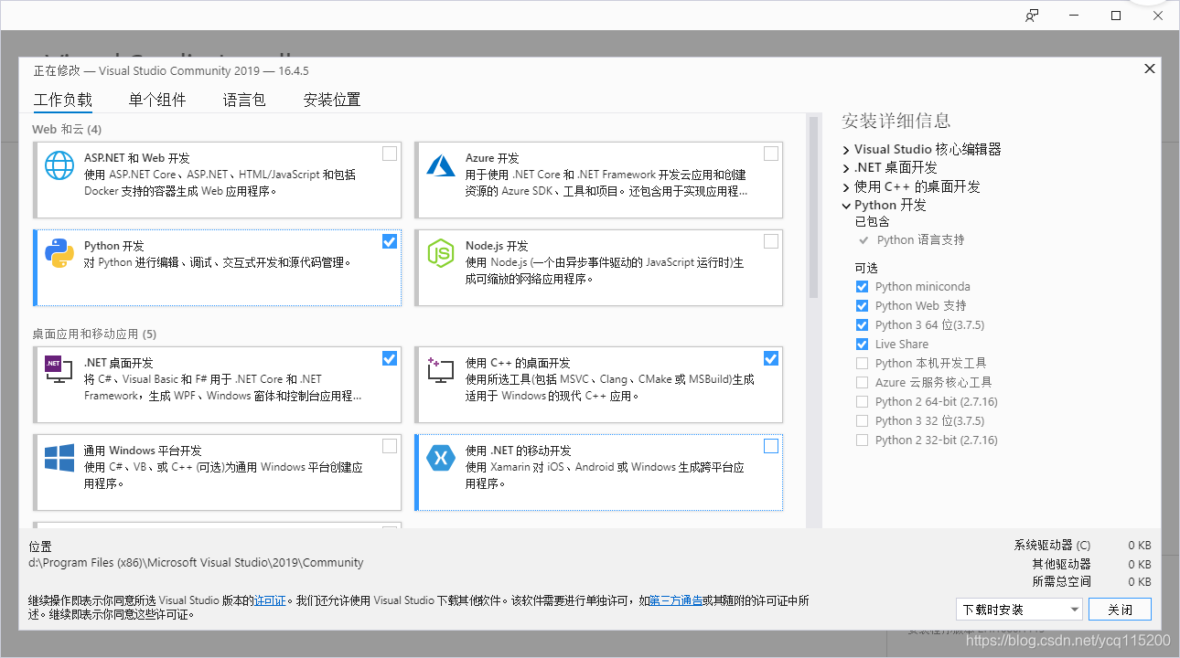
Task: Uncheck Python 3 64 位(3.7.5) option
Action: pyautogui.click(x=862, y=325)
